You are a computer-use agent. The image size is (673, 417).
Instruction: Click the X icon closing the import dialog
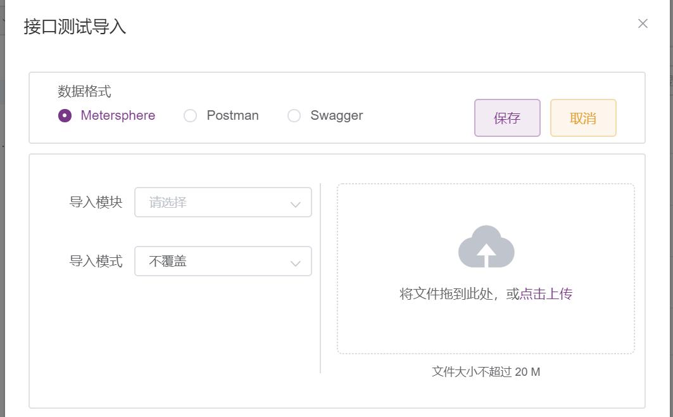(x=643, y=23)
